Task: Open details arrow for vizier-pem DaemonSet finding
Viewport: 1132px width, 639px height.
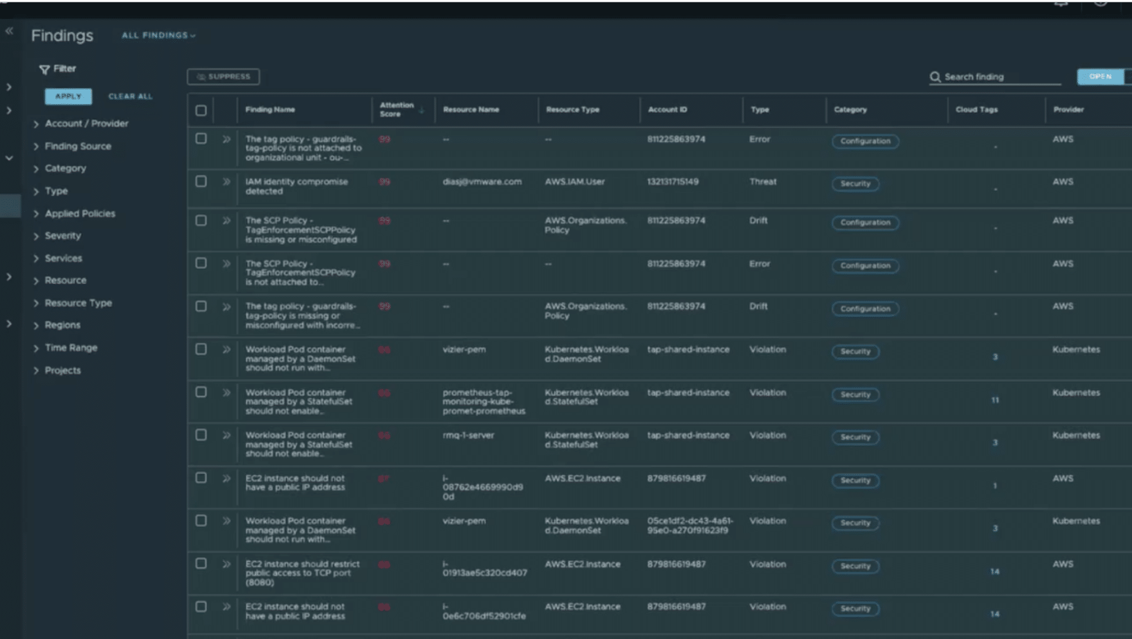Action: click(x=226, y=349)
